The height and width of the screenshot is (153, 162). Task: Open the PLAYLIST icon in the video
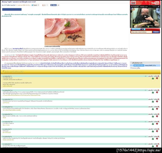[x=132, y=6]
